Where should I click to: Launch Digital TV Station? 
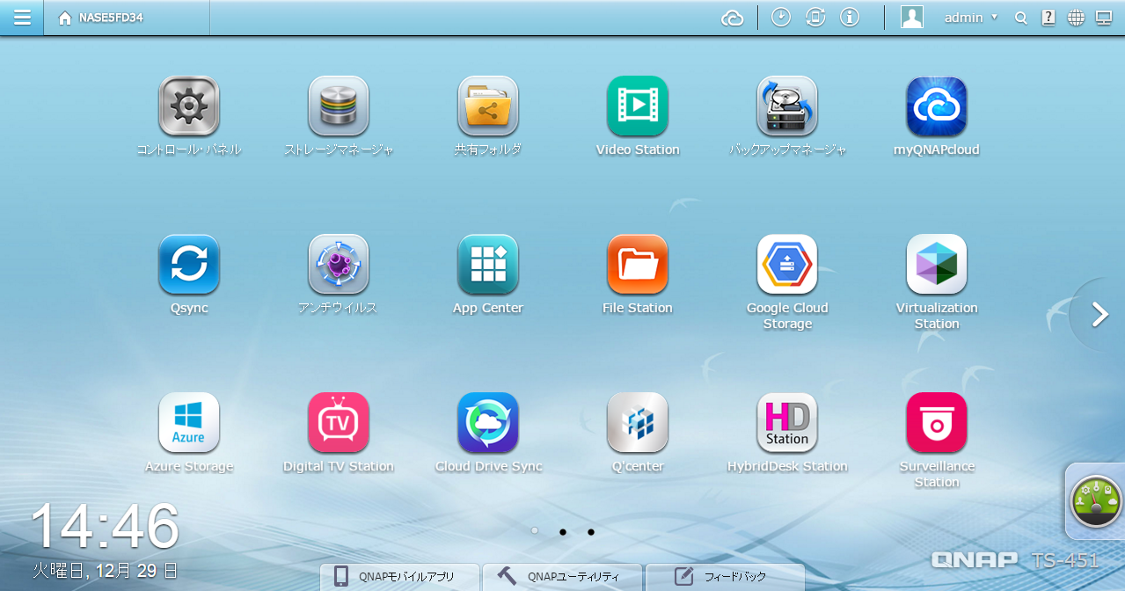pyautogui.click(x=339, y=422)
